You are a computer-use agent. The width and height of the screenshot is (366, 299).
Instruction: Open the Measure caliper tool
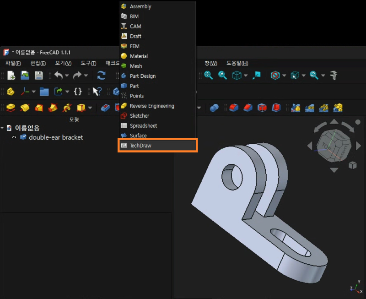[334, 75]
